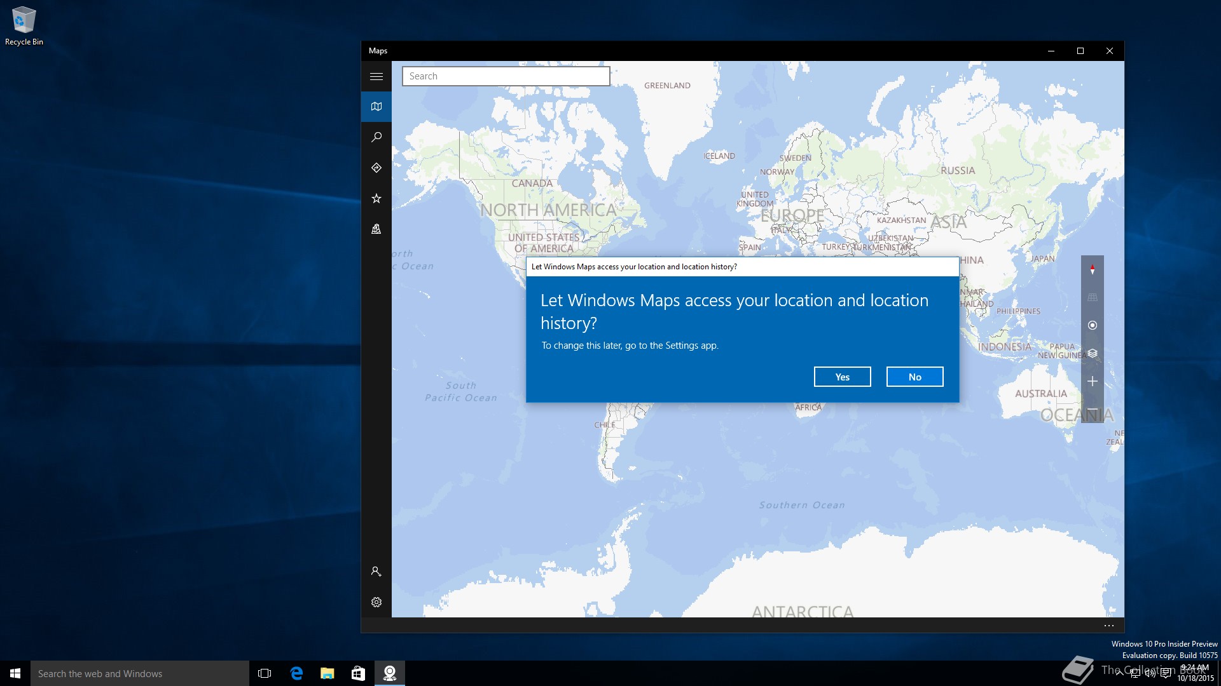Click the Southern Ocean label
Viewport: 1221px width, 686px height.
pos(802,505)
